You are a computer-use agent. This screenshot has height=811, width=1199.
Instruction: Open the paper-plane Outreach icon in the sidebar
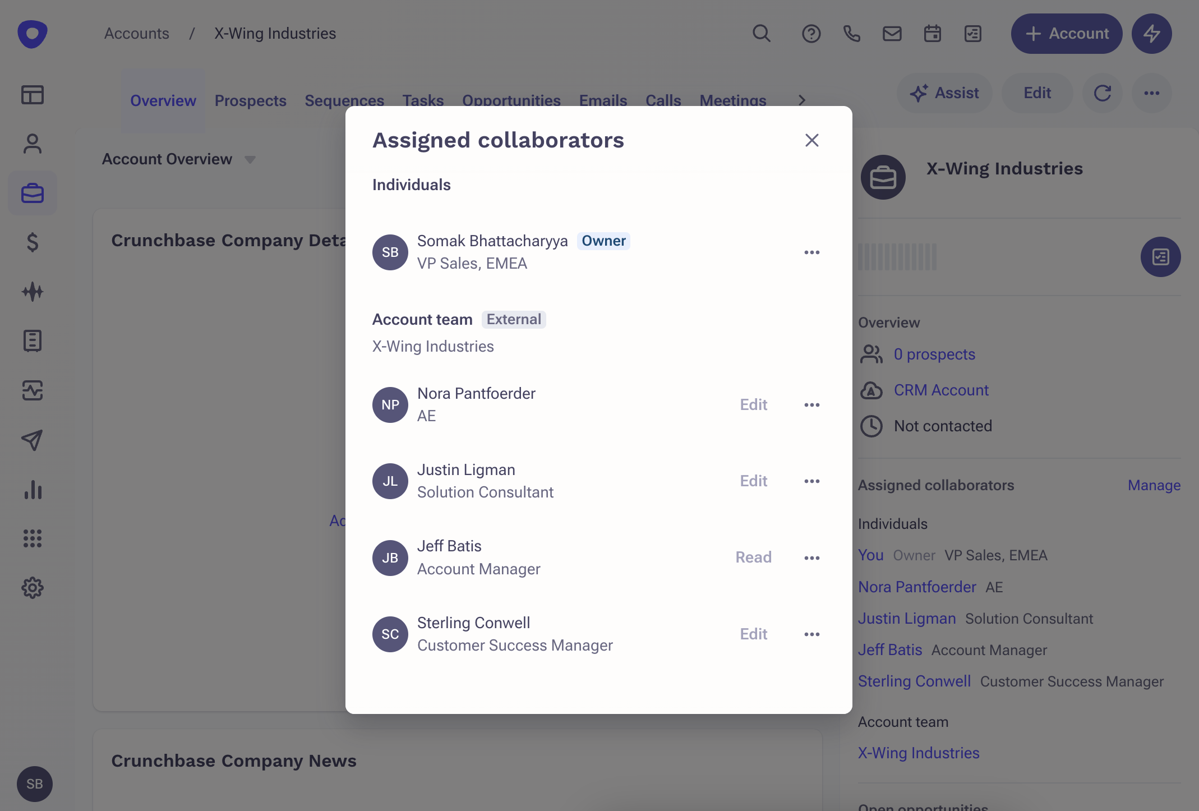(33, 441)
